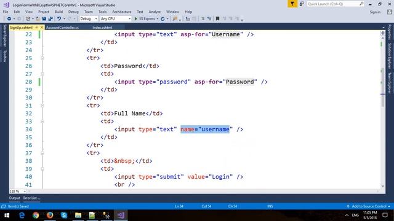Viewport: 394px width, 221px height.
Task: Click the Navigate Backward toolbar icon
Action: click(x=9, y=19)
